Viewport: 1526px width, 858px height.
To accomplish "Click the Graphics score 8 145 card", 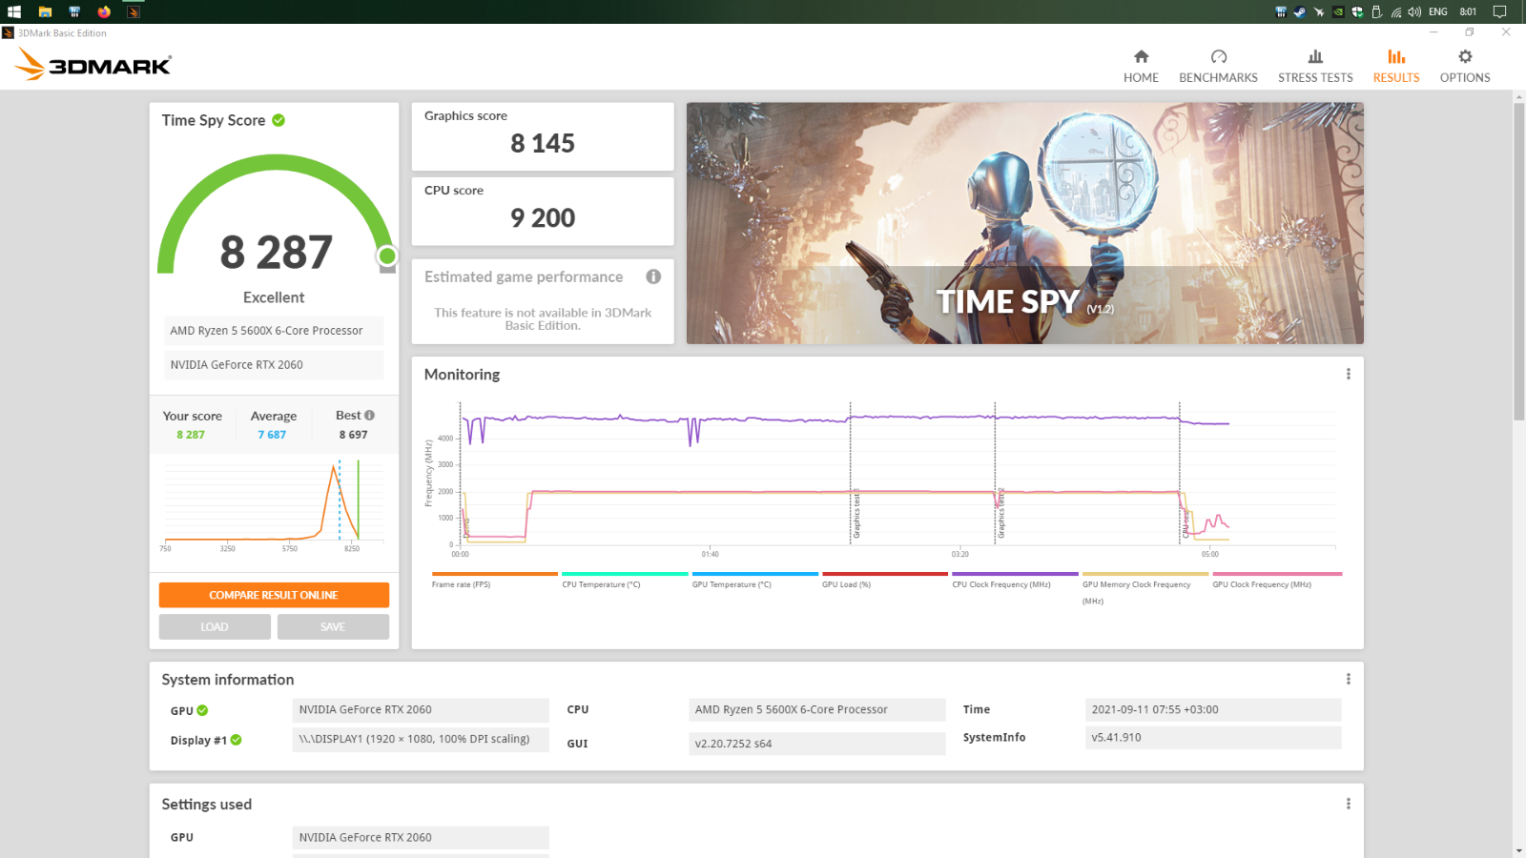I will (543, 136).
